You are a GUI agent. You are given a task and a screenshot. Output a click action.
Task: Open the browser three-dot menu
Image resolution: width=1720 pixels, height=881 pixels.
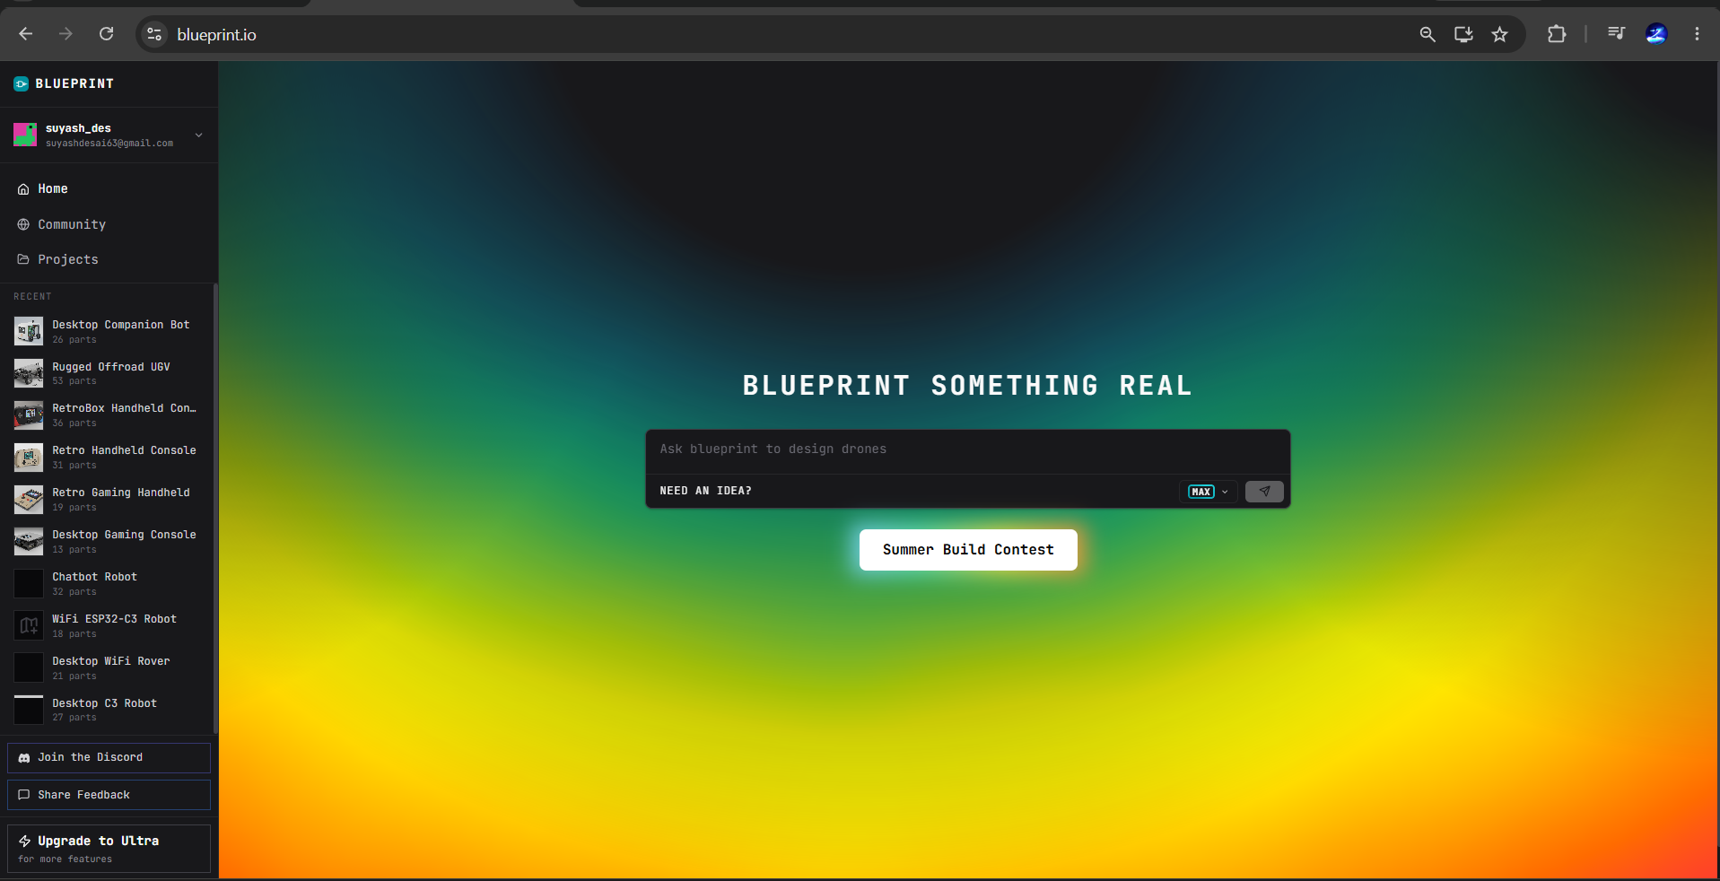point(1697,34)
